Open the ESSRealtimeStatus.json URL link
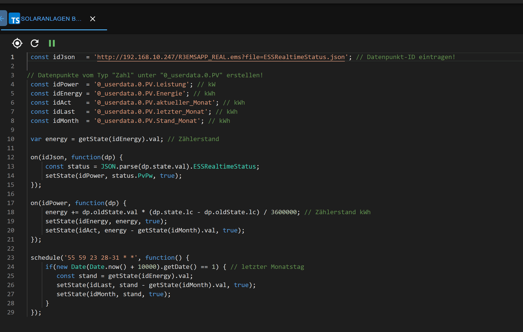Image resolution: width=523 pixels, height=332 pixels. [x=221, y=57]
